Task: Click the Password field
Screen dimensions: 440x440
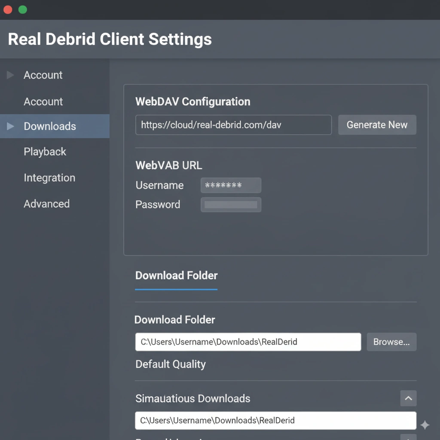Action: (231, 205)
